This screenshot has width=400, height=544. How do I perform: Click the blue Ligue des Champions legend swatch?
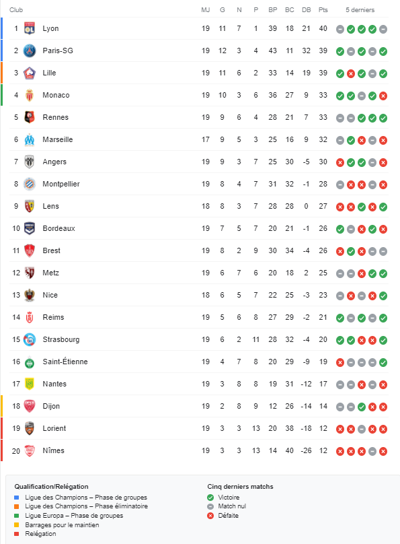click(16, 498)
